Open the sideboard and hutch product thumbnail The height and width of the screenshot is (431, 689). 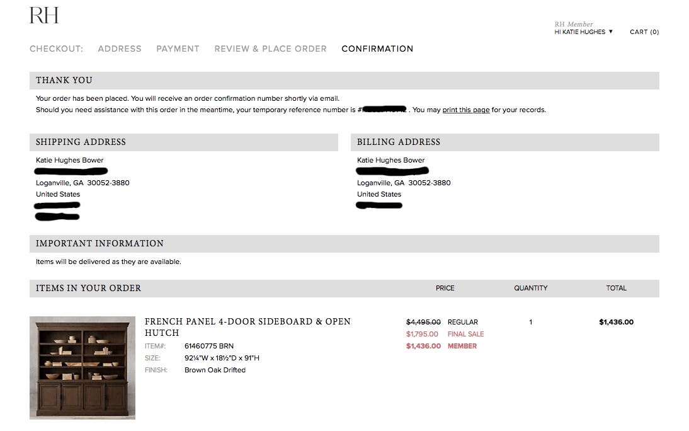tap(83, 367)
